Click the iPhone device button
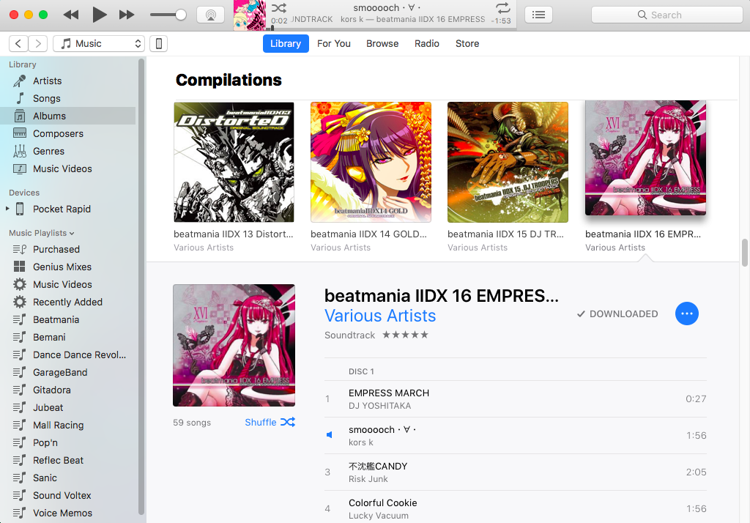This screenshot has height=523, width=750. pos(159,43)
